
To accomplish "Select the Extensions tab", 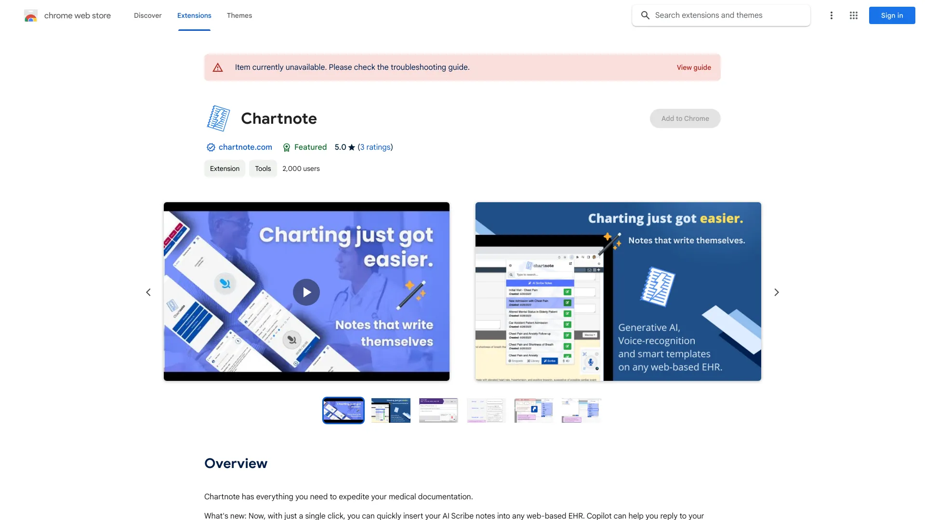I will coord(194,15).
